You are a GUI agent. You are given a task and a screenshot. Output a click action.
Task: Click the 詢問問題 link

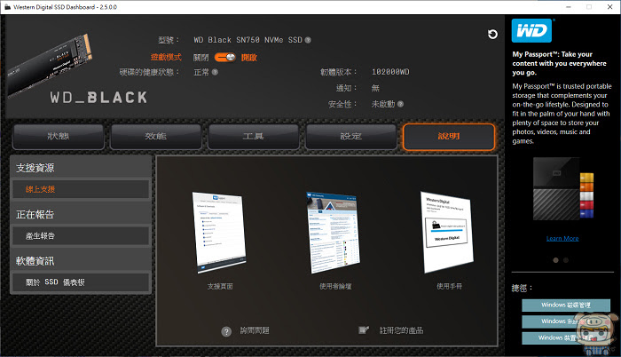click(x=255, y=330)
